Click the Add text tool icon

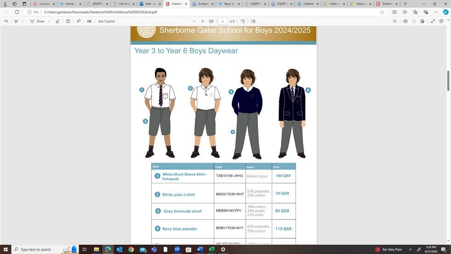coord(68,21)
